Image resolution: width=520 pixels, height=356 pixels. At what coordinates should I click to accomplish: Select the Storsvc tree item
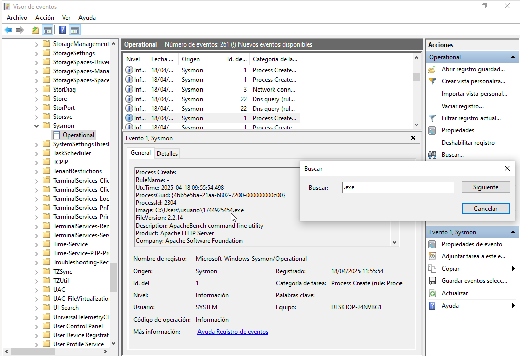[63, 117]
